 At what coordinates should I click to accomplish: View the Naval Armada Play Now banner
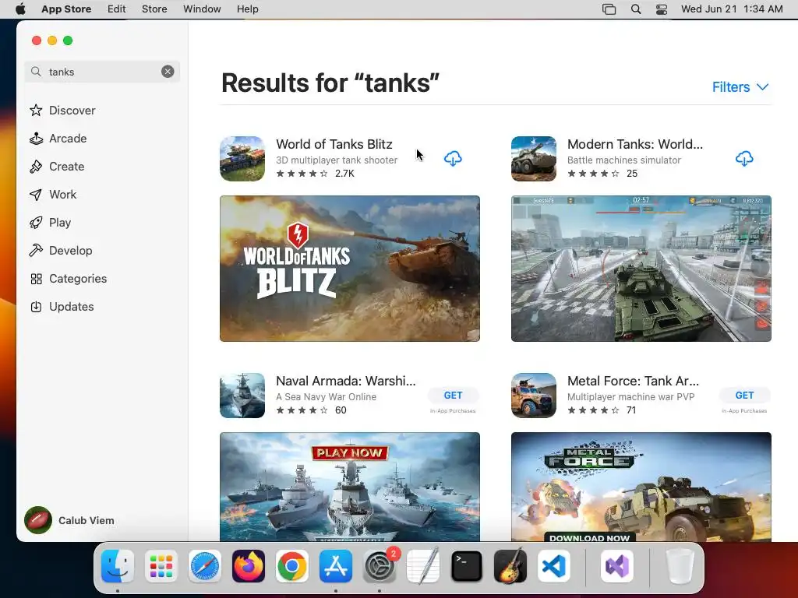click(x=350, y=487)
